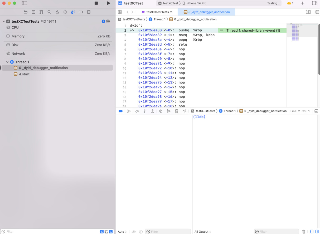The image size is (320, 234).
Task: Click Thread 1 in the editor jump bar
Action: [157, 19]
